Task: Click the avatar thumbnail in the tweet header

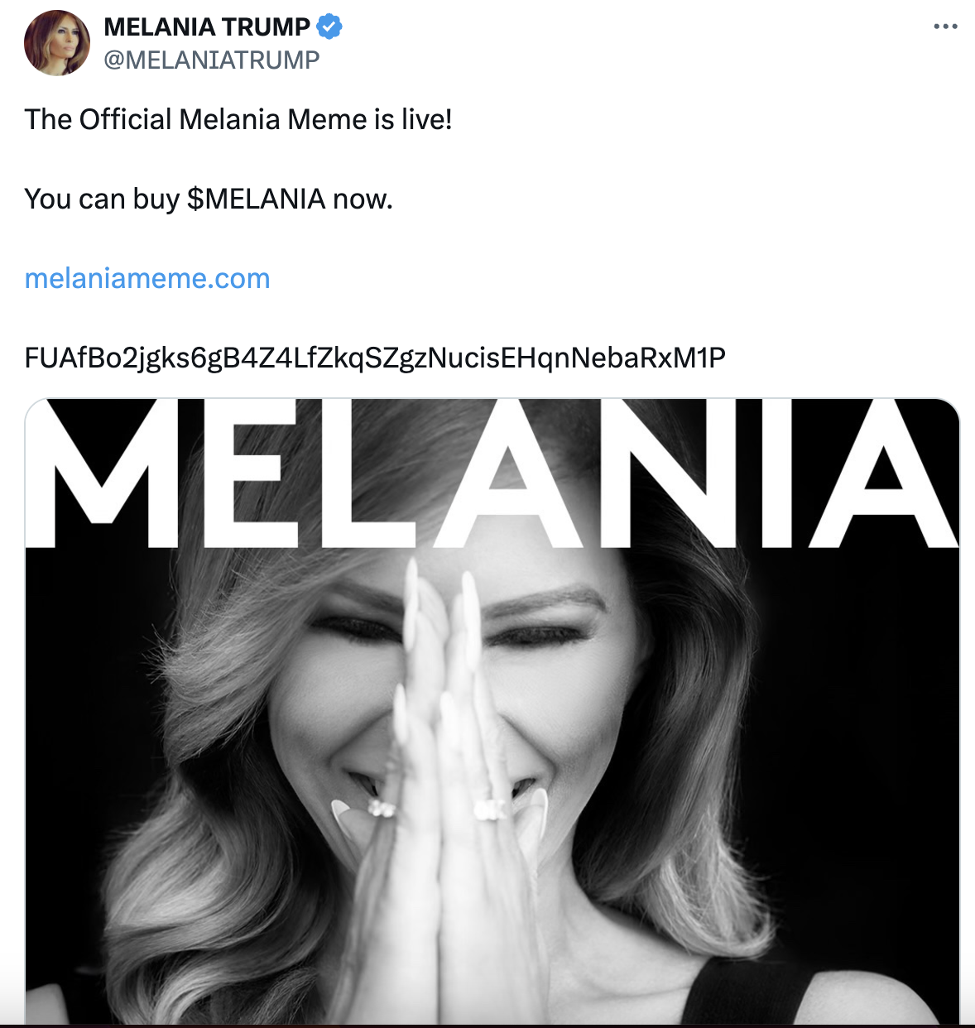Action: pos(58,43)
